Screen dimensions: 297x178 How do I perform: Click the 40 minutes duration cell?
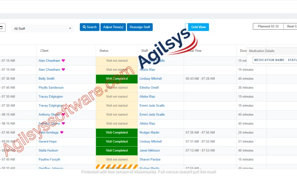click(x=246, y=151)
